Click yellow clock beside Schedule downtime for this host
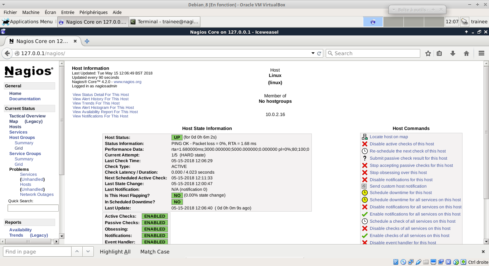 365,193
